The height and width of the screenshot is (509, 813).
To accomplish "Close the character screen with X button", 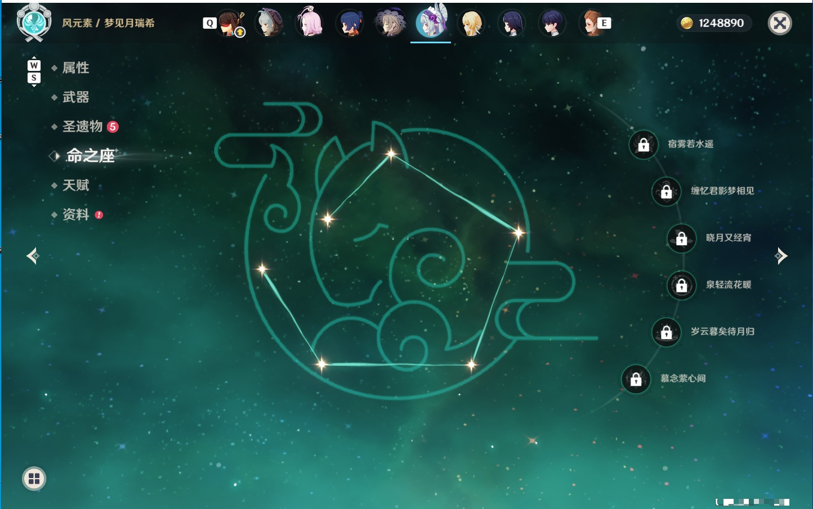I will (x=780, y=23).
